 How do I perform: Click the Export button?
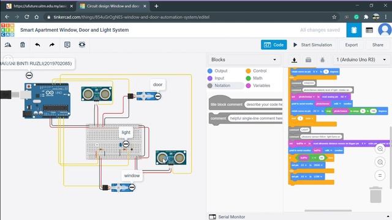click(x=351, y=45)
